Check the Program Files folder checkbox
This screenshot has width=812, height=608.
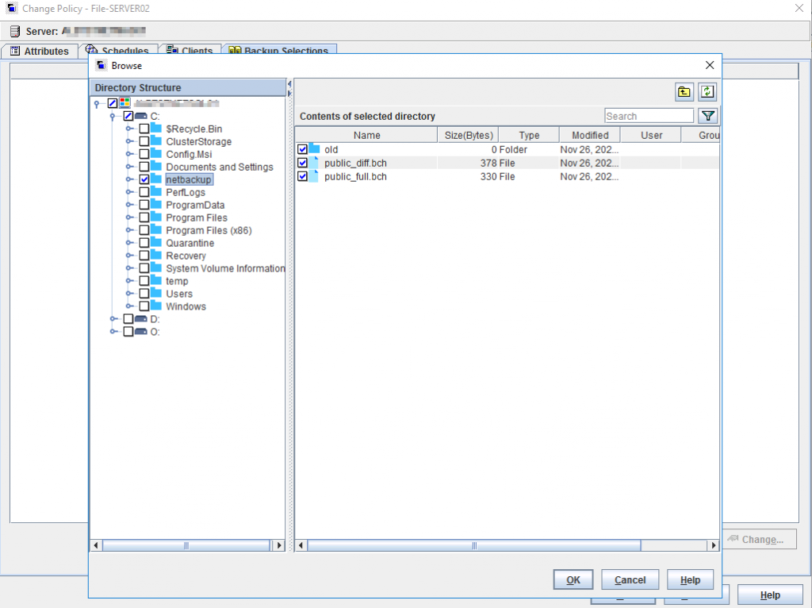(144, 217)
